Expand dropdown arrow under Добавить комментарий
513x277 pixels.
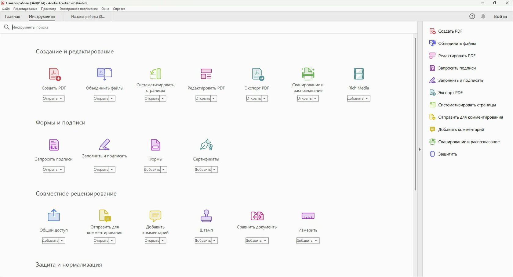[x=163, y=241]
